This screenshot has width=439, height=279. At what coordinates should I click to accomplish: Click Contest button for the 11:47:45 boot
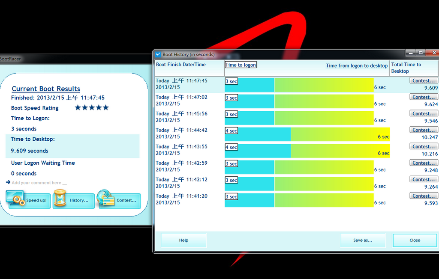coord(424,80)
